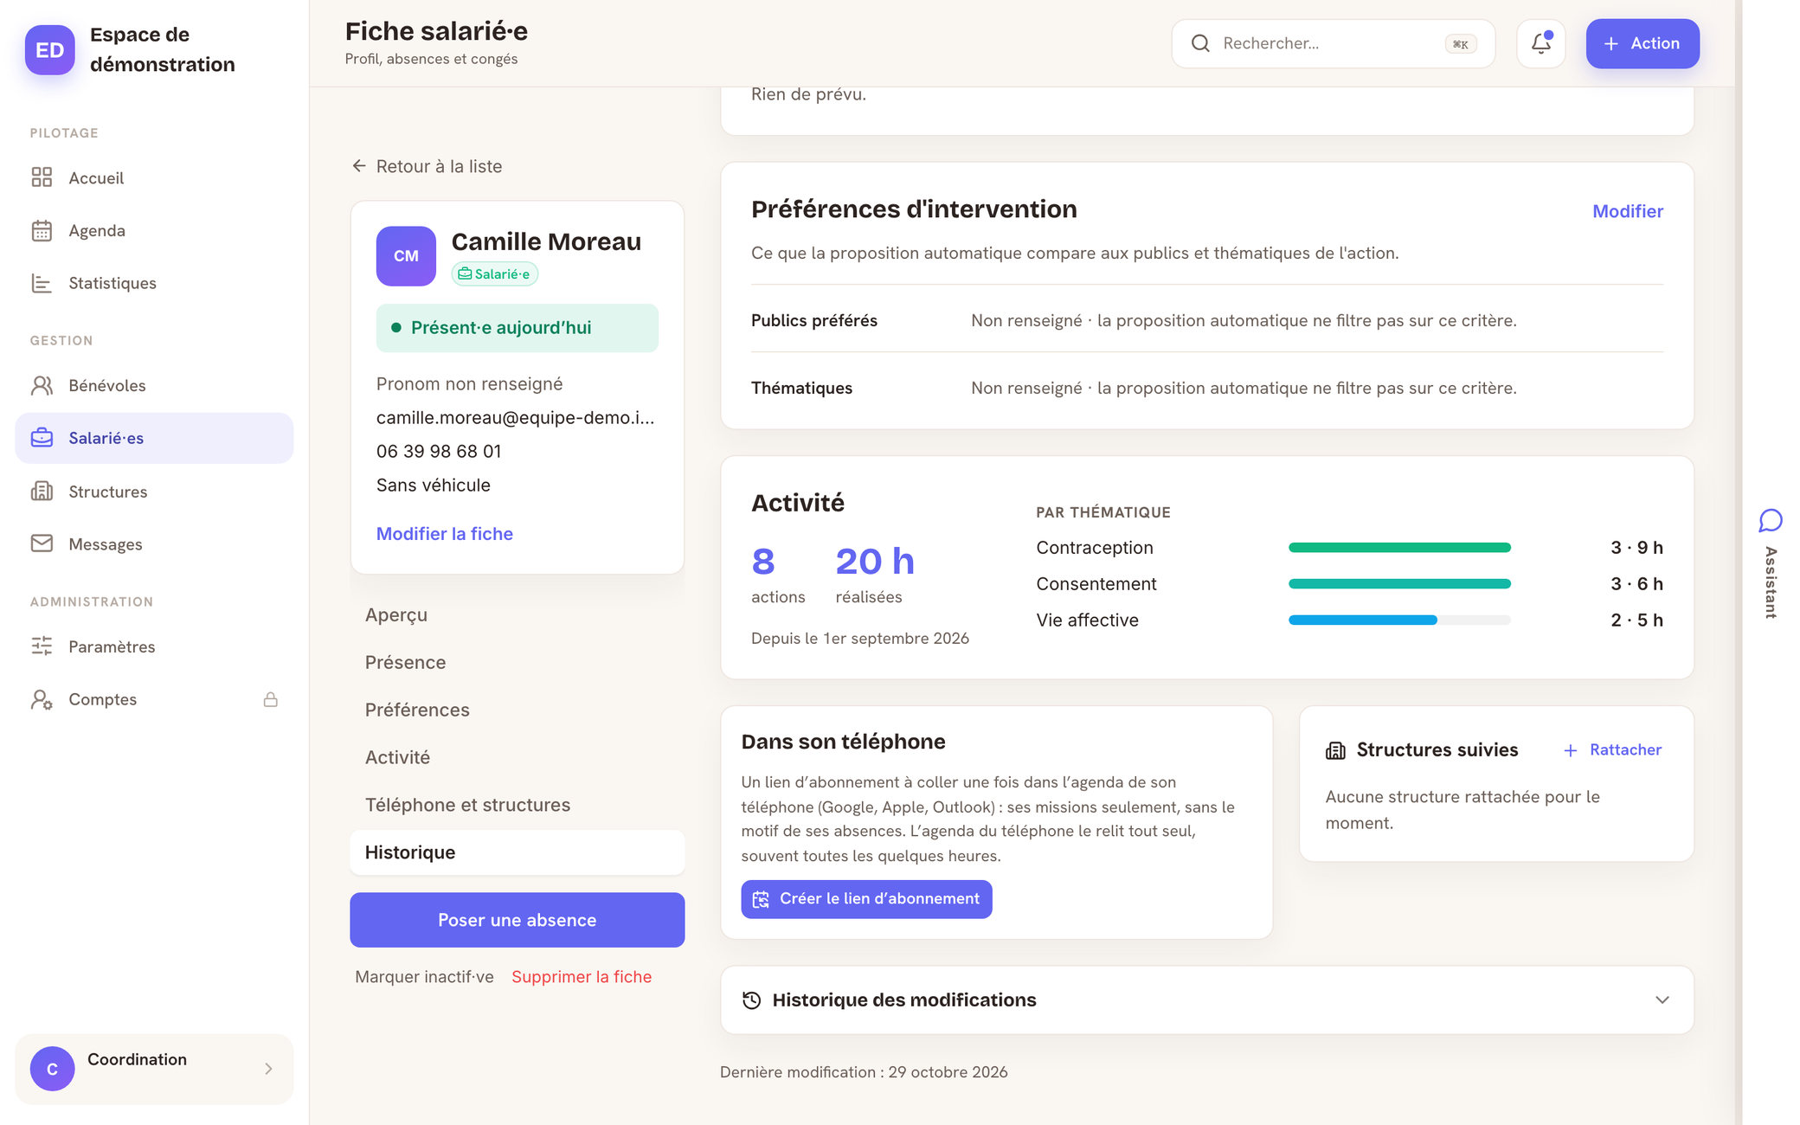Click the lock icon beside Comptes

[x=270, y=699]
